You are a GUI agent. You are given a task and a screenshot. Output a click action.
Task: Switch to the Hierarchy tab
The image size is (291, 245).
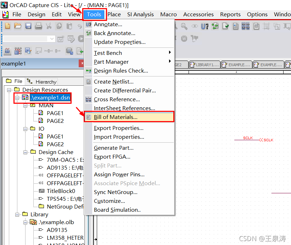click(x=43, y=81)
